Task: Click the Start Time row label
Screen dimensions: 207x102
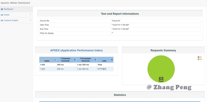Action: pyautogui.click(x=44, y=25)
